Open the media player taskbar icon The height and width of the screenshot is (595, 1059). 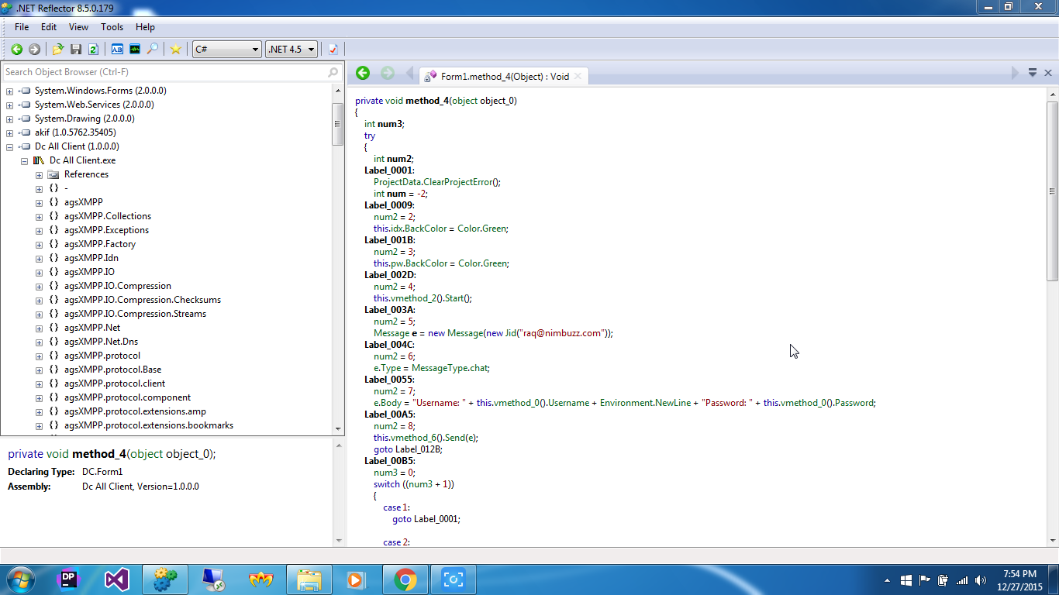(x=357, y=580)
